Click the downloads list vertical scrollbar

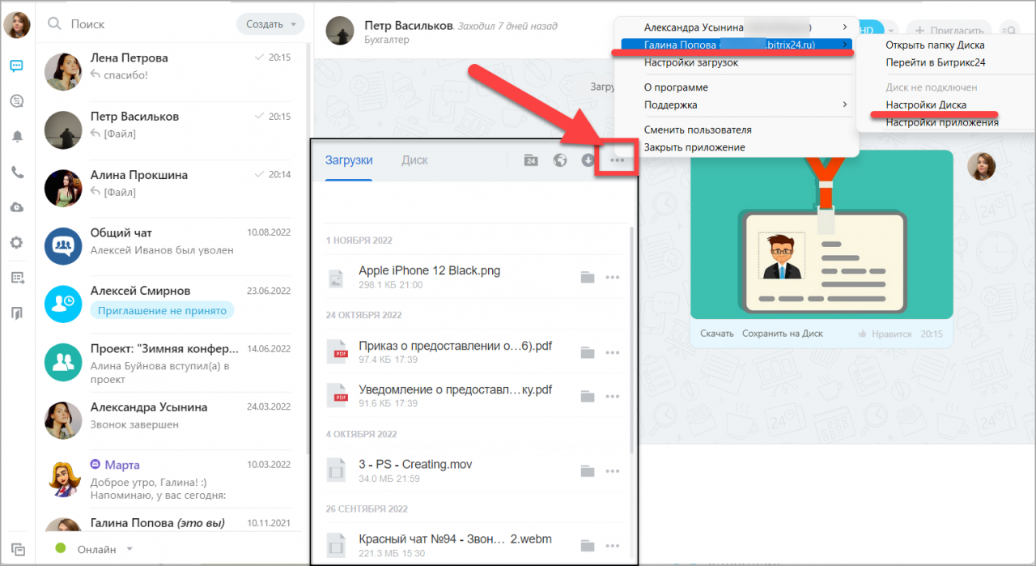(x=632, y=340)
